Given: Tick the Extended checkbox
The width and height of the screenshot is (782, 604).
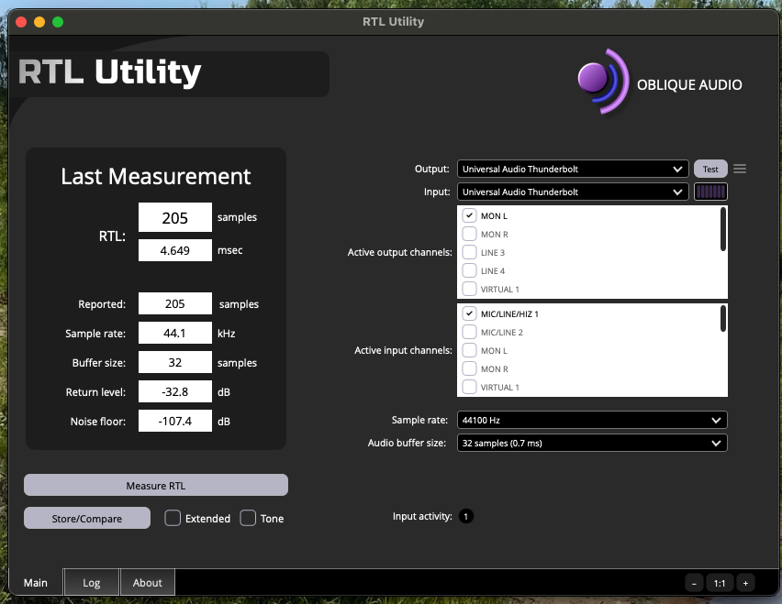Looking at the screenshot, I should click(173, 519).
